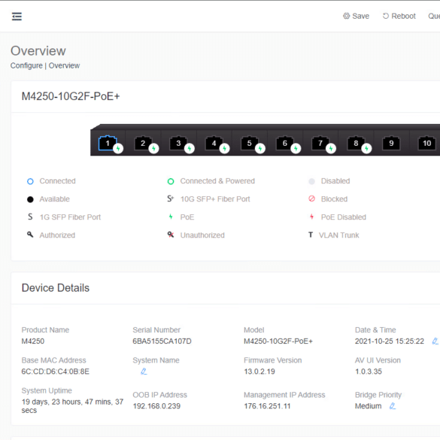This screenshot has width=440, height=440.
Task: Click the PoE lightning badge on port 8
Action: [366, 148]
